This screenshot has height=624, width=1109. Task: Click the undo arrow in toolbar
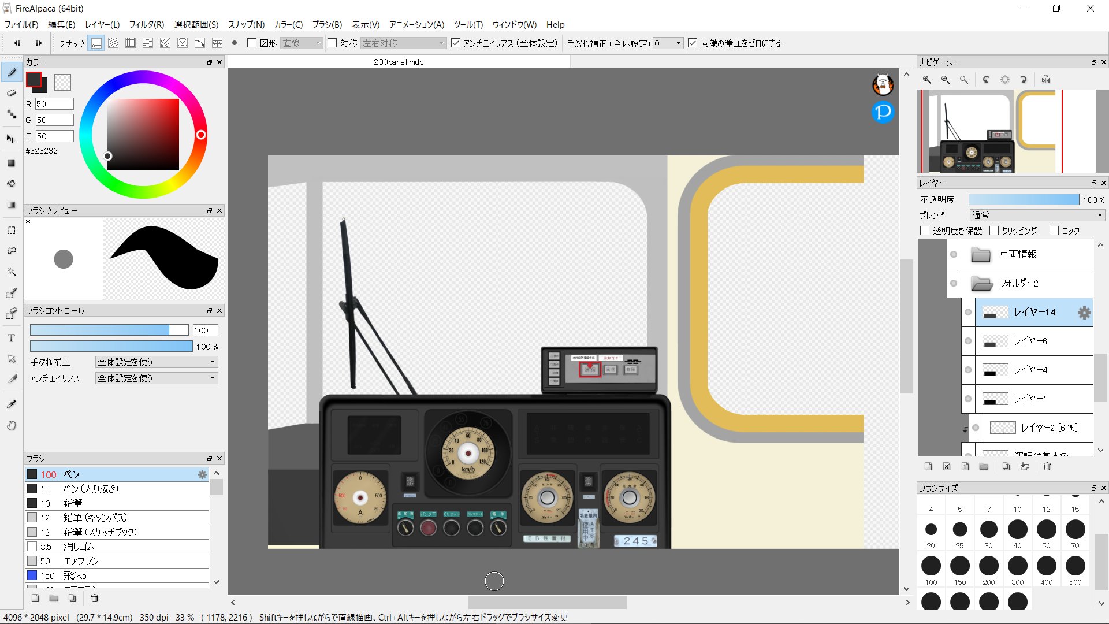(17, 43)
